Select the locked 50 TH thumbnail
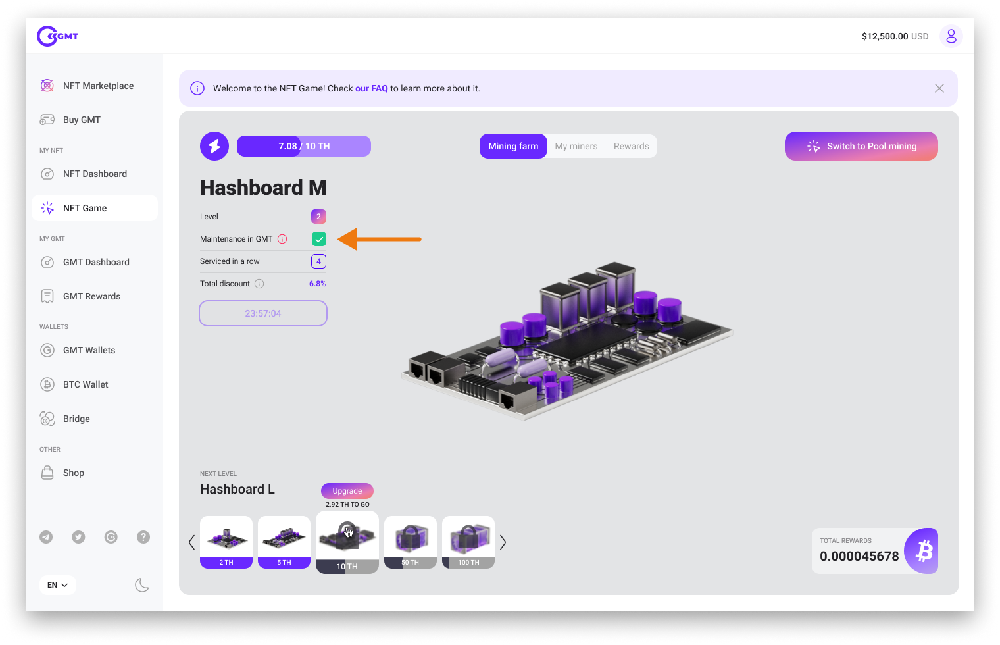Screen dimensions: 1000x645 click(x=411, y=542)
